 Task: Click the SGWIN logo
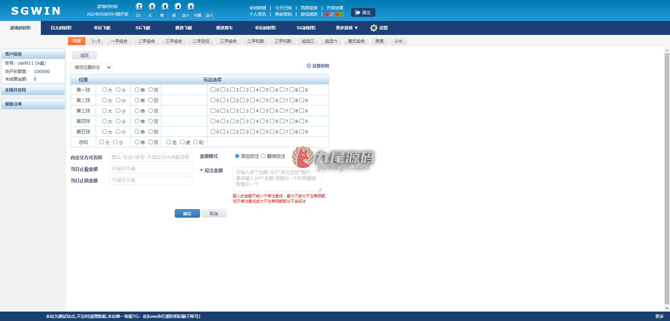(x=36, y=11)
